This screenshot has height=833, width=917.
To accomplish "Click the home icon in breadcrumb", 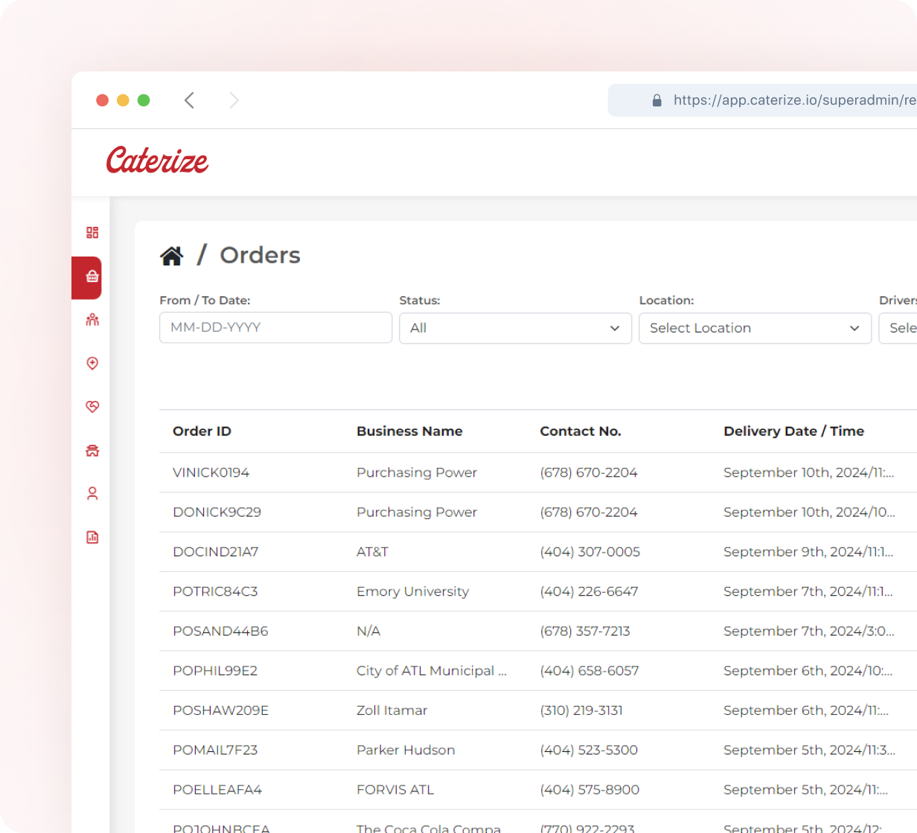I will pyautogui.click(x=171, y=256).
